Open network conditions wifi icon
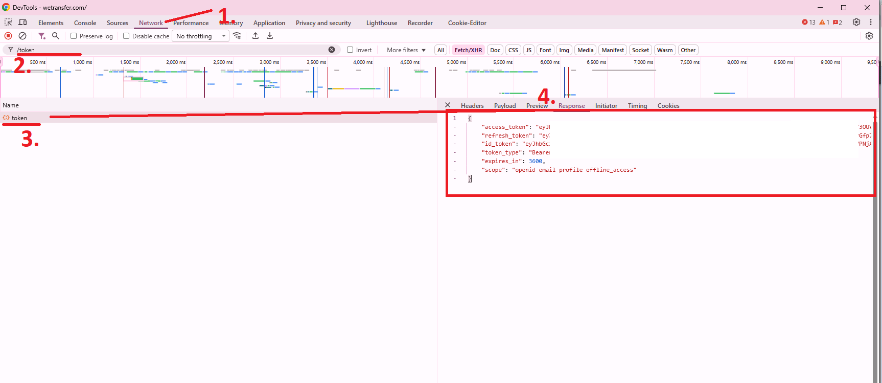Screen dimensions: 882x383 pyautogui.click(x=237, y=36)
